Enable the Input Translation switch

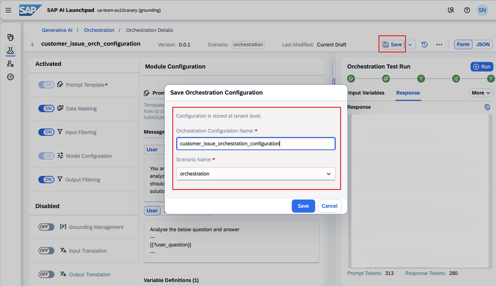(x=46, y=251)
